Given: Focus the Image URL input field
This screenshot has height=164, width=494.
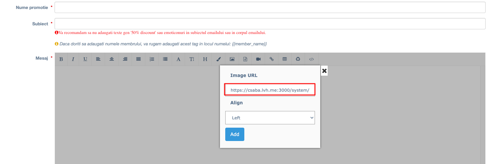Looking at the screenshot, I should click(x=270, y=90).
